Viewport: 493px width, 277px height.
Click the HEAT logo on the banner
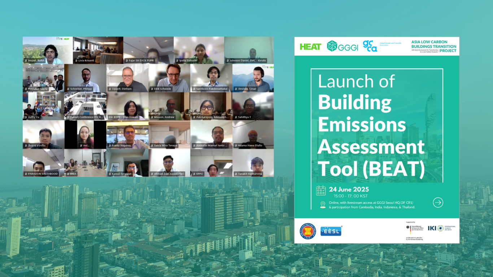click(x=310, y=47)
